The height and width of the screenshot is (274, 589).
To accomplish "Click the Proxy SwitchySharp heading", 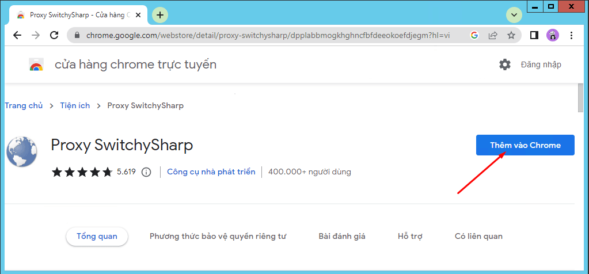I will pos(121,145).
